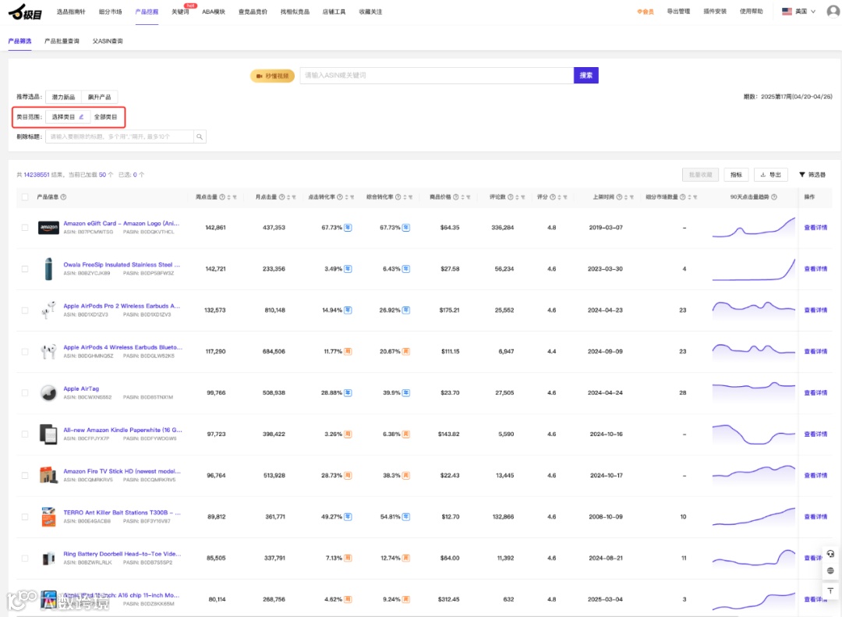Check the Kindle Paperwhite row checkbox
This screenshot has height=617, width=842.
tap(25, 434)
